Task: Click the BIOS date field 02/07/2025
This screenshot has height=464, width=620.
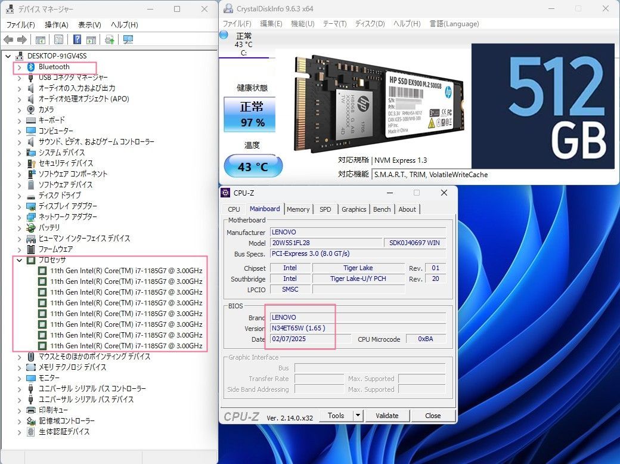Action: click(311, 339)
